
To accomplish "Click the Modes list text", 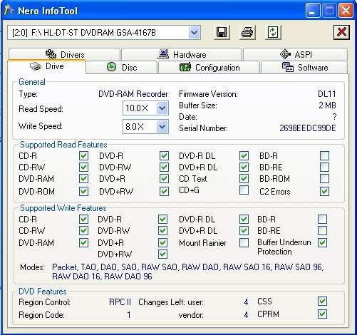I will point(187,272).
